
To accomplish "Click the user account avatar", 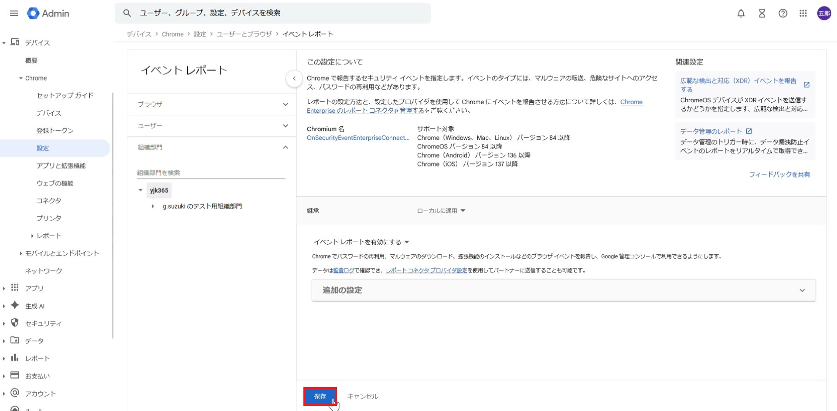I will coord(823,13).
